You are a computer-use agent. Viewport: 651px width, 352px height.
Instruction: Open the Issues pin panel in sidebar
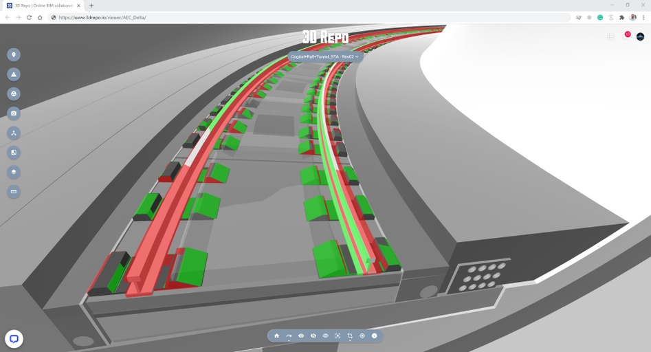(x=13, y=55)
